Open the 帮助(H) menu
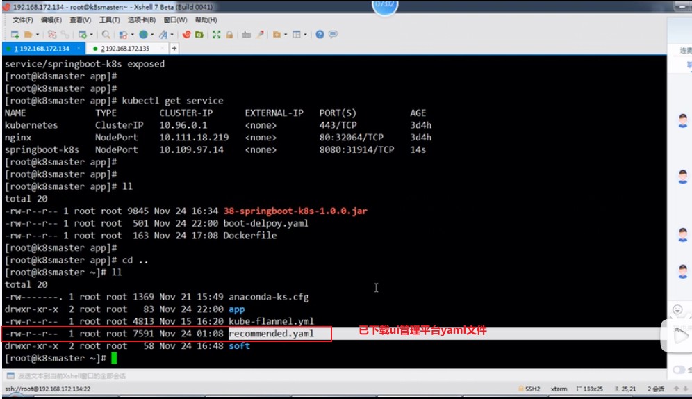The width and height of the screenshot is (692, 399). (206, 20)
